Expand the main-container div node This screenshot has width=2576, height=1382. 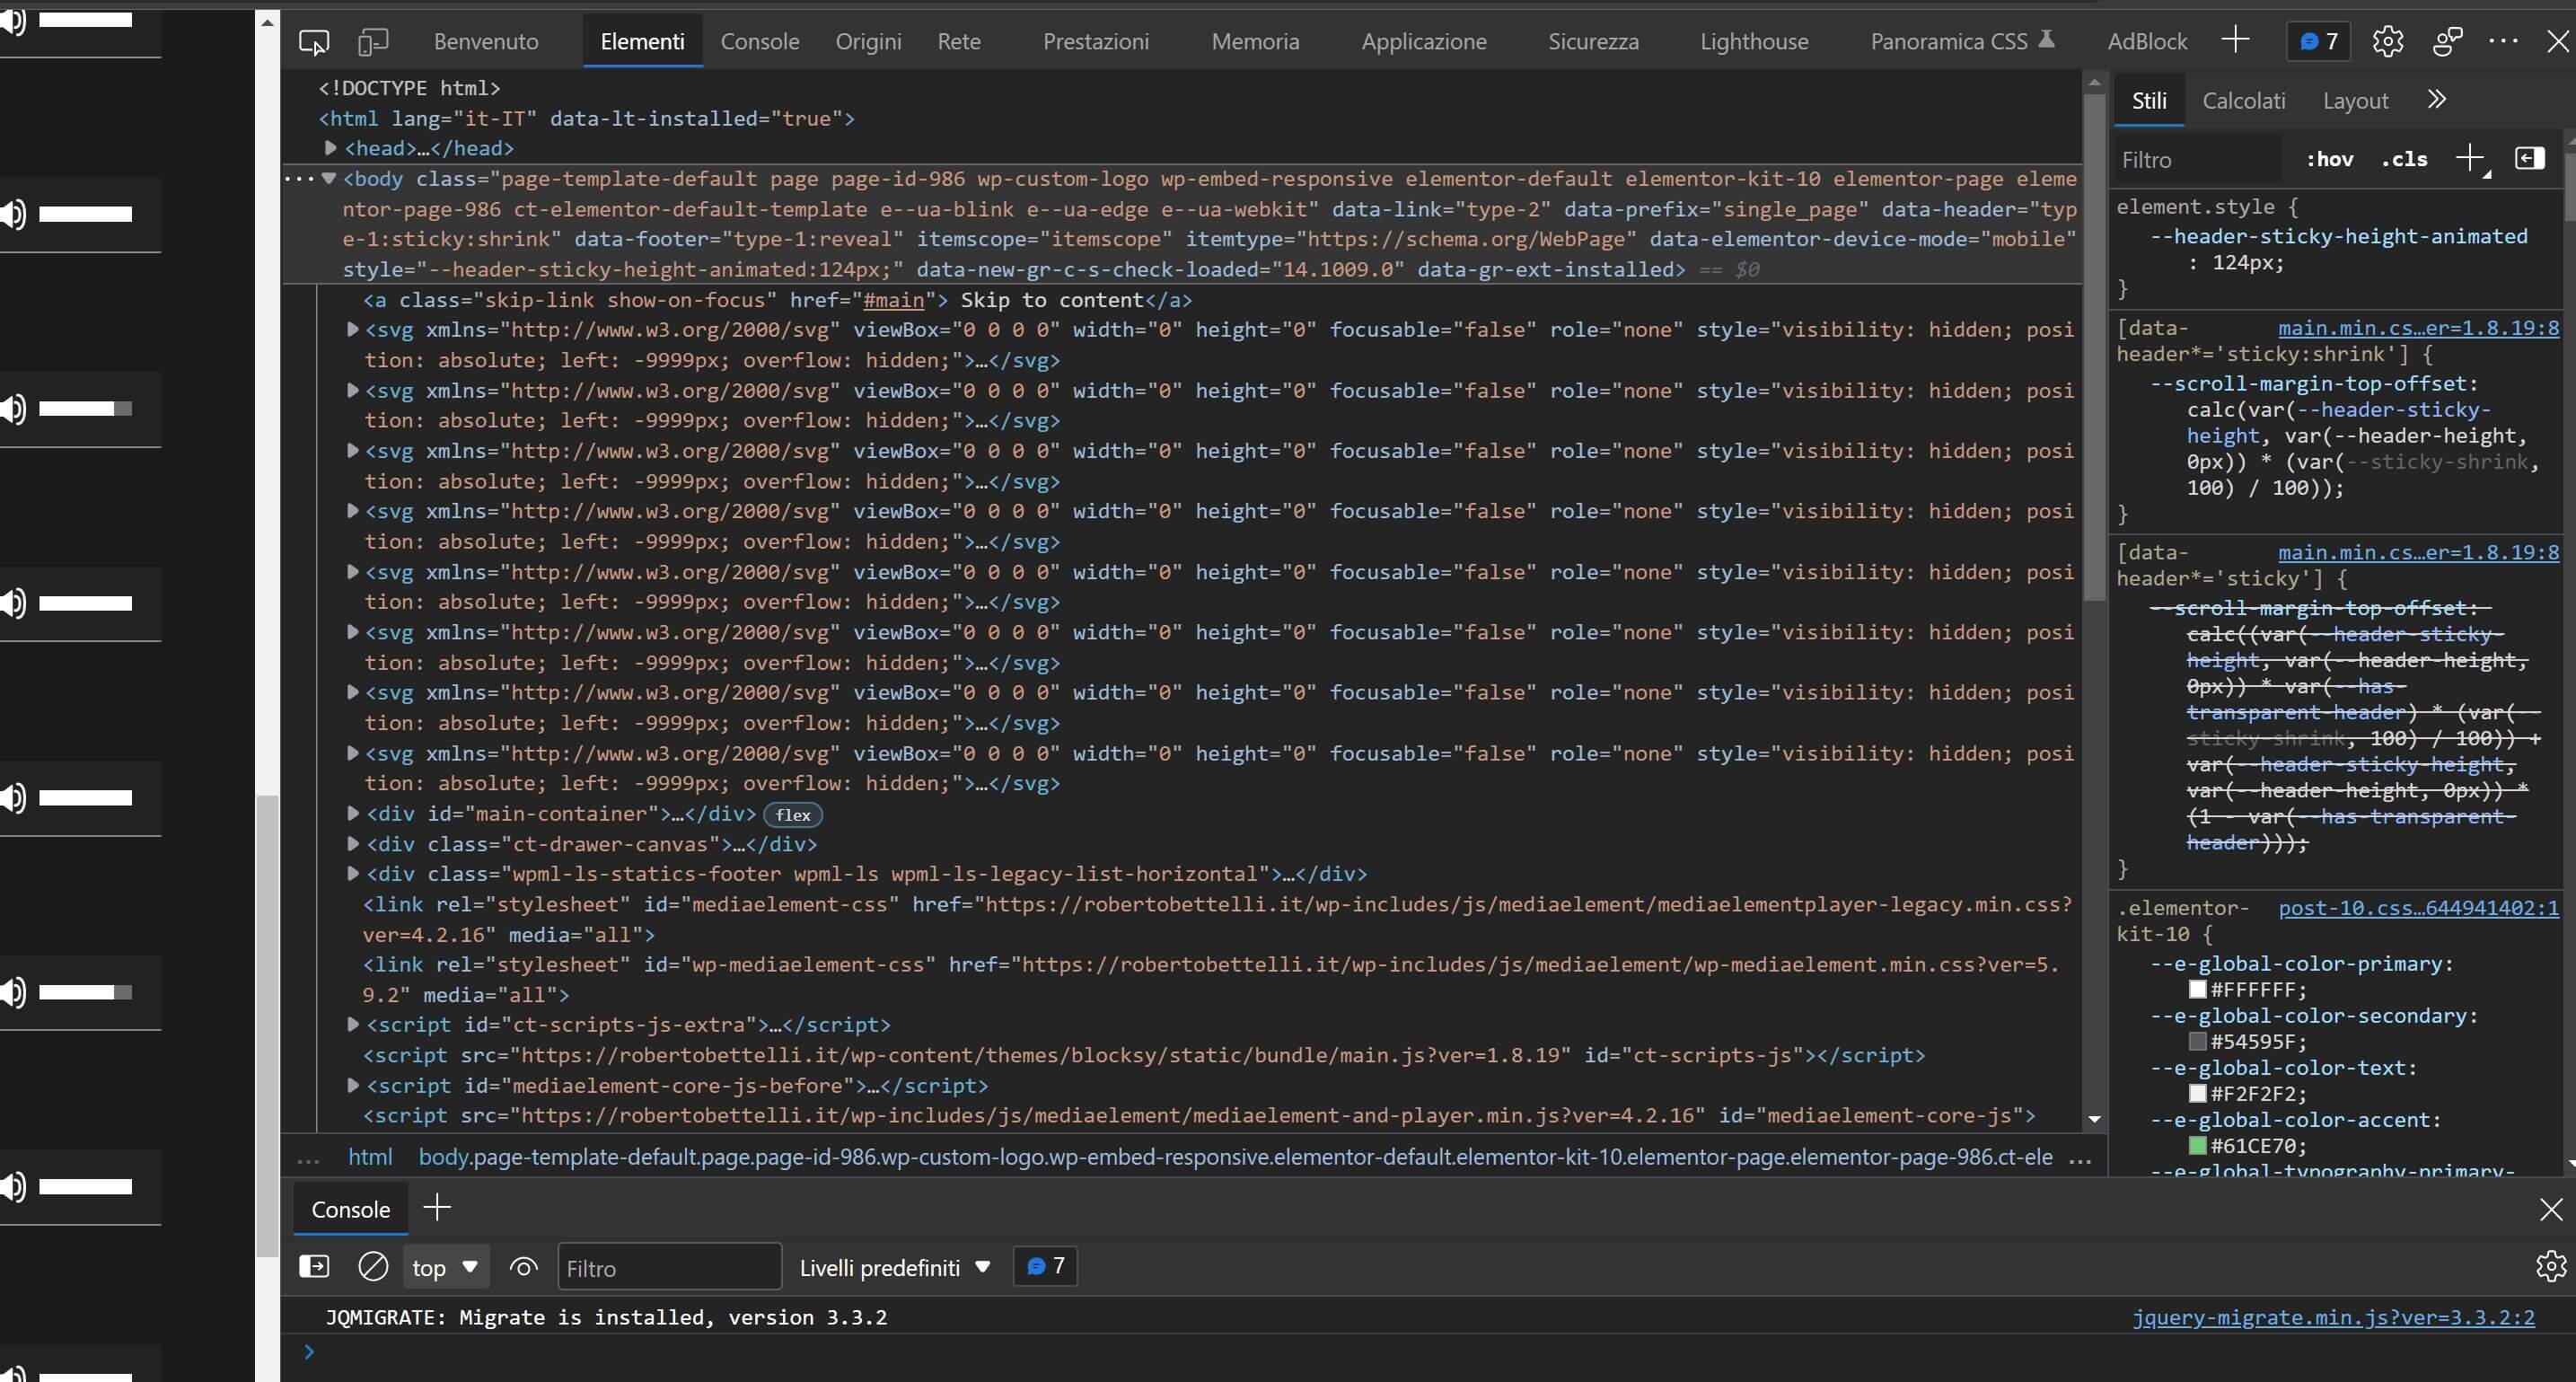click(x=353, y=813)
